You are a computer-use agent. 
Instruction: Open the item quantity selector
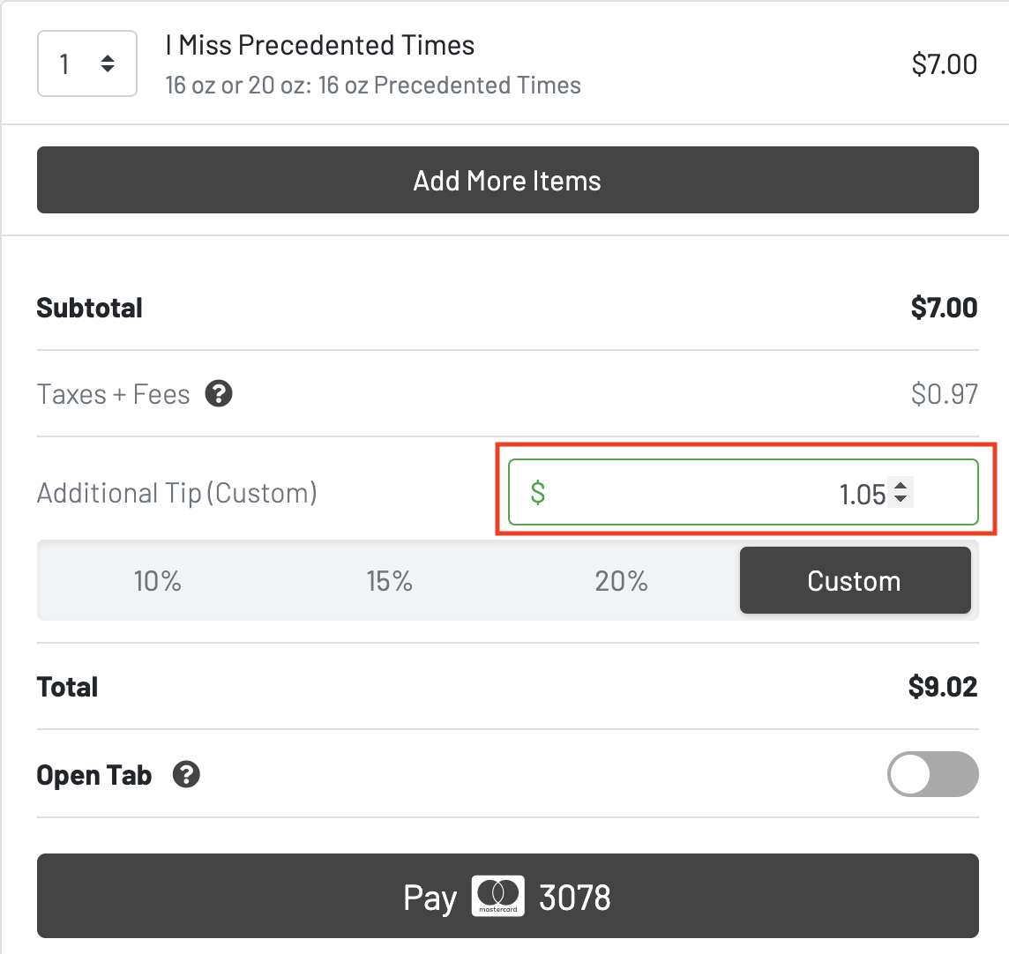click(x=87, y=63)
